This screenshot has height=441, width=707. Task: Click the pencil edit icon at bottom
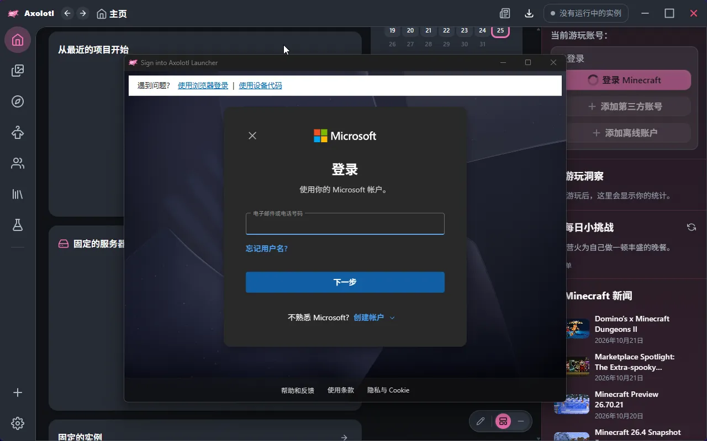coord(481,421)
